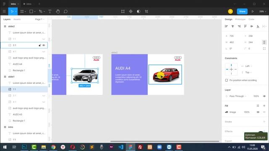269x151 pixels.
Task: Add a stroke with plus icon
Action: (x=264, y=122)
